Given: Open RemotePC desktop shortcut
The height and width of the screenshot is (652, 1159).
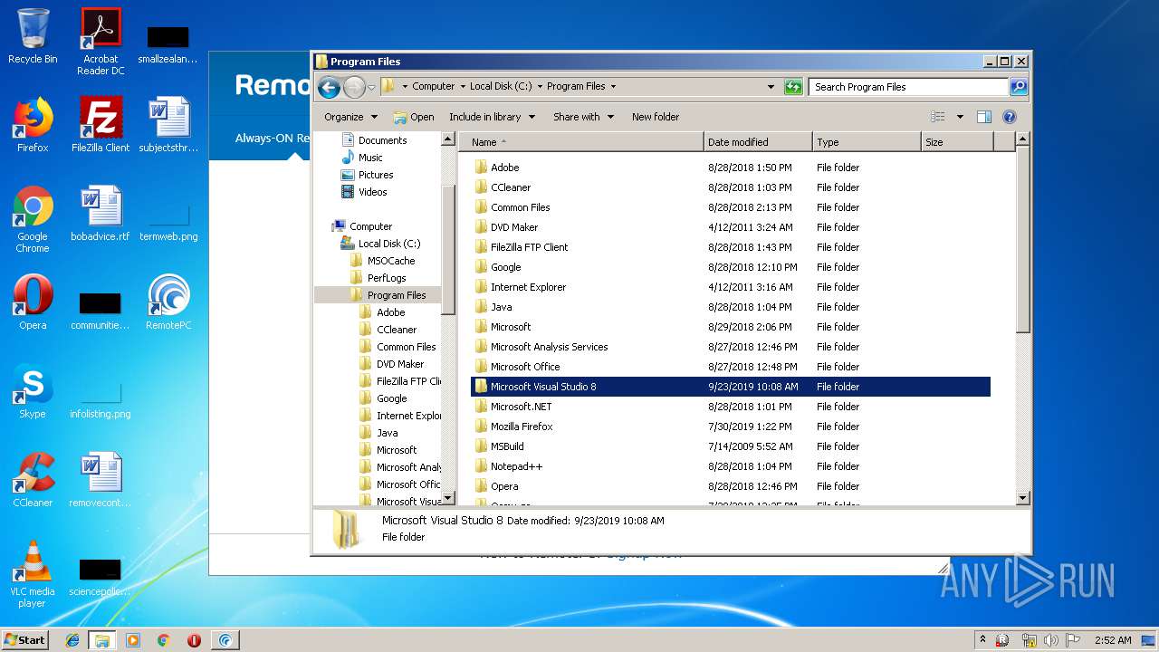Looking at the screenshot, I should pos(168,302).
